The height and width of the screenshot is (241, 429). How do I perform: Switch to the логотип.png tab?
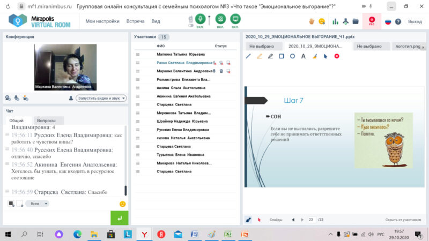tap(408, 46)
